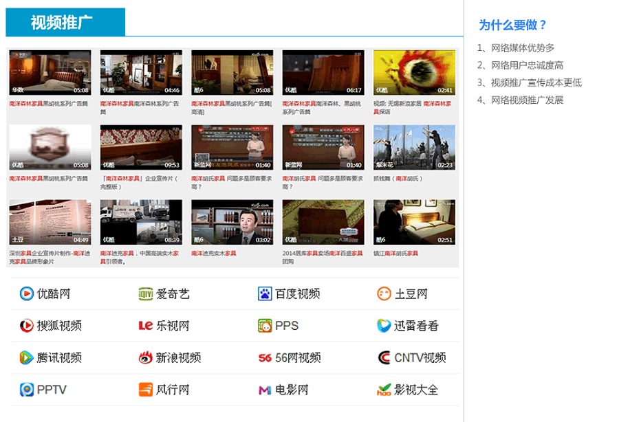The image size is (619, 422).
Task: Play the 优酷 video thumbnail lasting 06:17
Action: coord(323,73)
